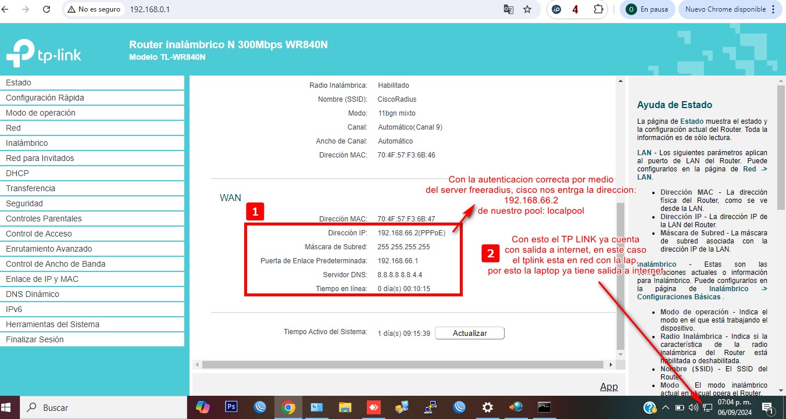Viewport: 786px width, 419px height.
Task: Open the Chrome three-dot menu
Action: tap(773, 9)
